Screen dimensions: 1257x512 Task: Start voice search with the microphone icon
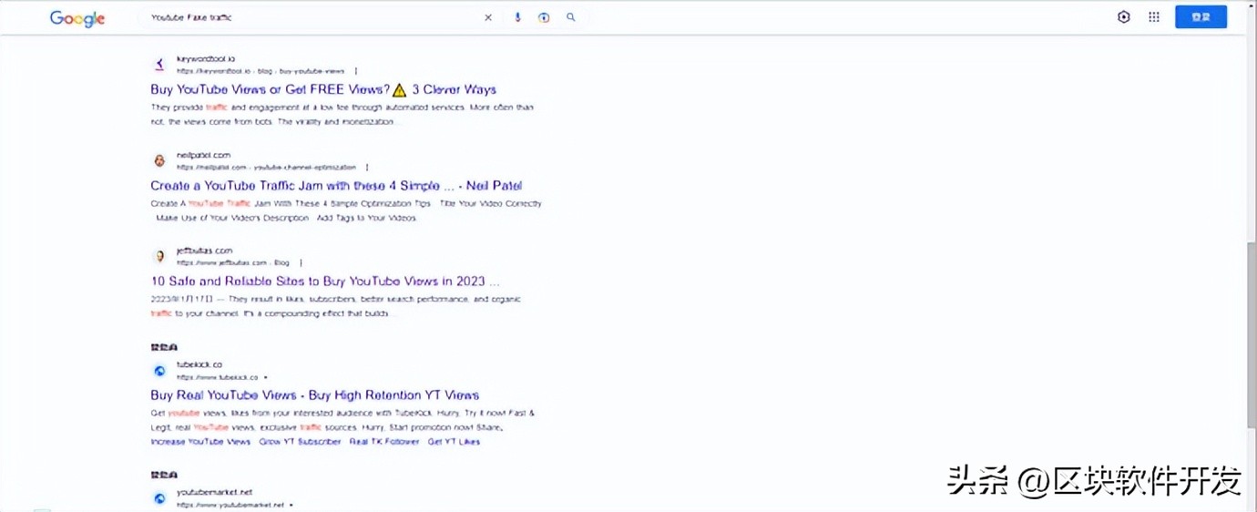[x=517, y=17]
